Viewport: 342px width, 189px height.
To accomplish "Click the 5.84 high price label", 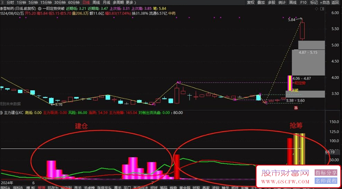I will pyautogui.click(x=292, y=20).
